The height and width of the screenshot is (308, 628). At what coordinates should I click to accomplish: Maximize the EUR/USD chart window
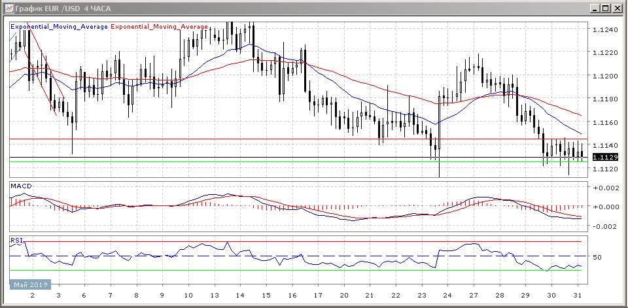click(x=605, y=9)
